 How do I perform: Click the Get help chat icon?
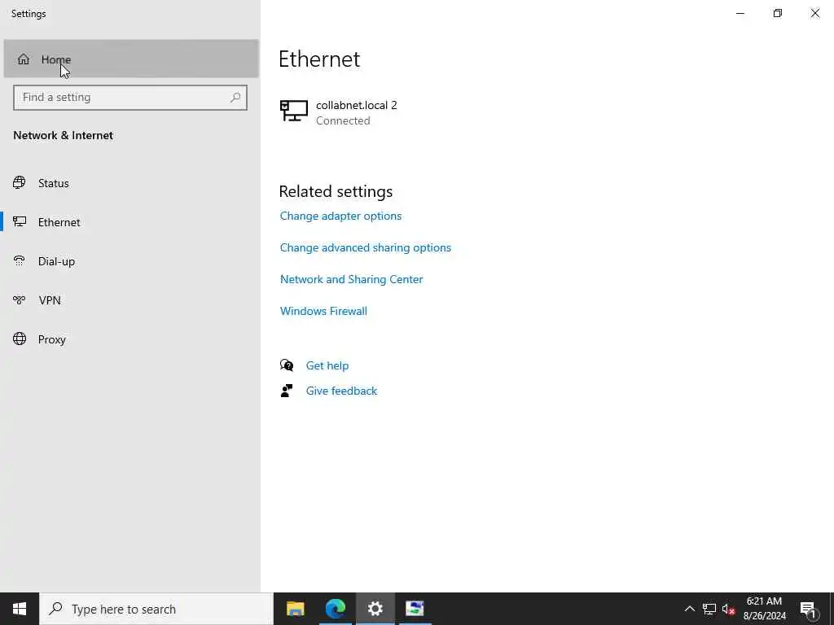287,365
